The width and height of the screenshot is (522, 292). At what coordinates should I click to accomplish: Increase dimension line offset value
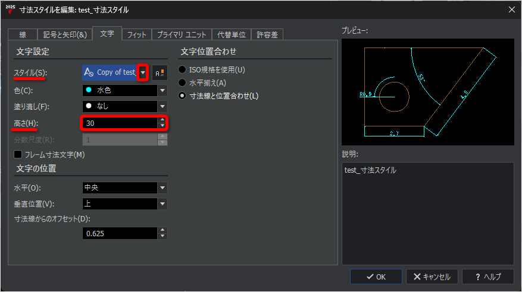tap(162, 230)
